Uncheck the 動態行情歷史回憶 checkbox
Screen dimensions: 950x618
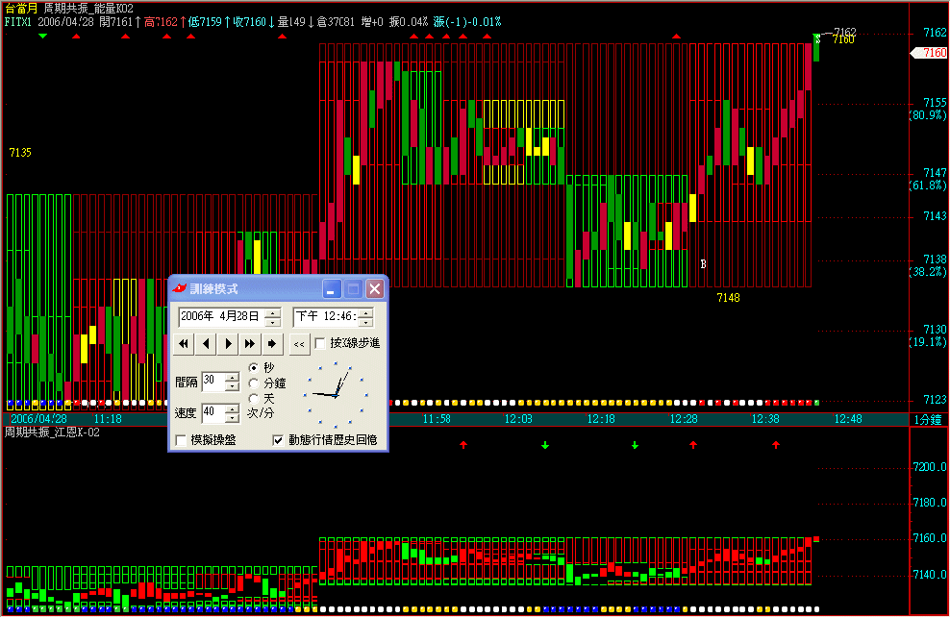[279, 440]
